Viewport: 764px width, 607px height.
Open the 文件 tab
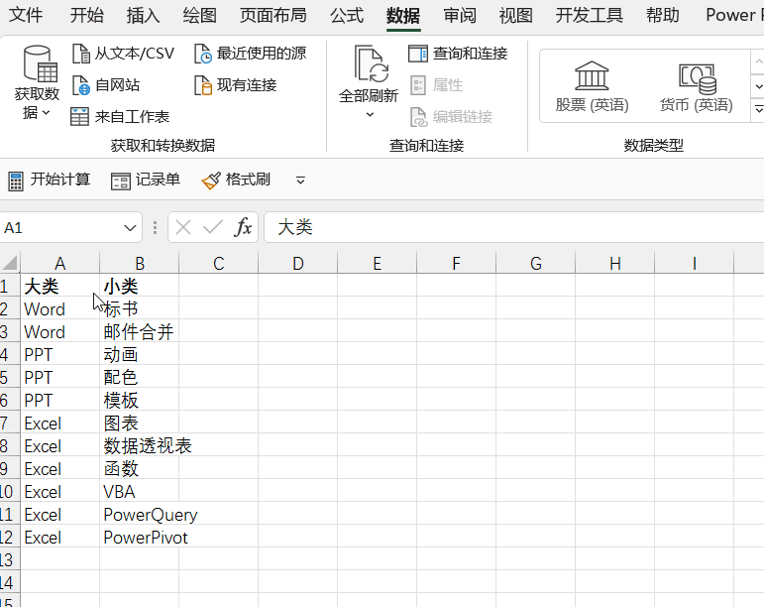pyautogui.click(x=26, y=15)
